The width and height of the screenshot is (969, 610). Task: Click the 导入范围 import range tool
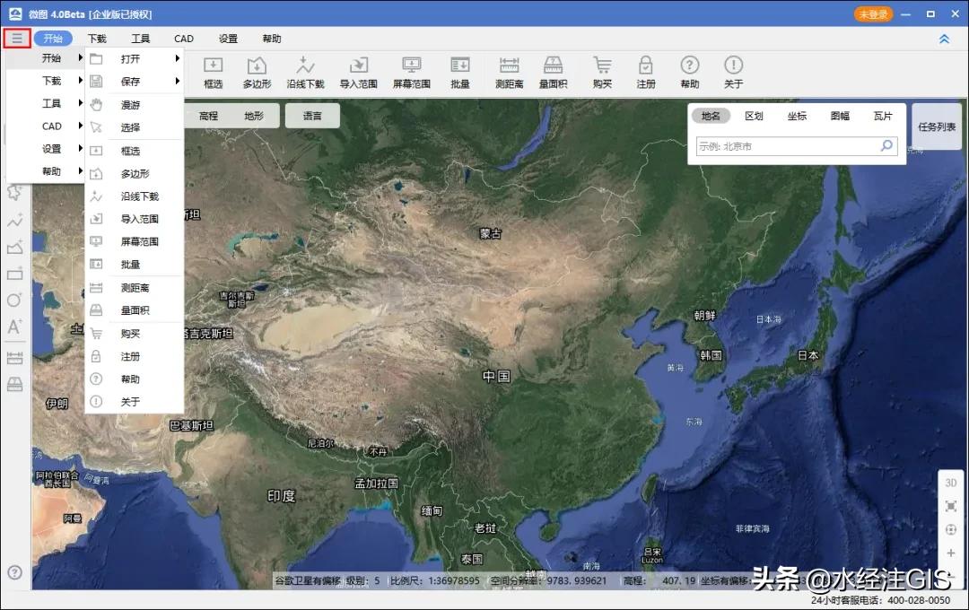pyautogui.click(x=359, y=72)
